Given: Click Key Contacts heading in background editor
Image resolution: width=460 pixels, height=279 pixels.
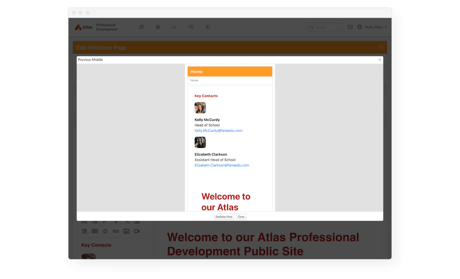Looking at the screenshot, I should tap(96, 245).
